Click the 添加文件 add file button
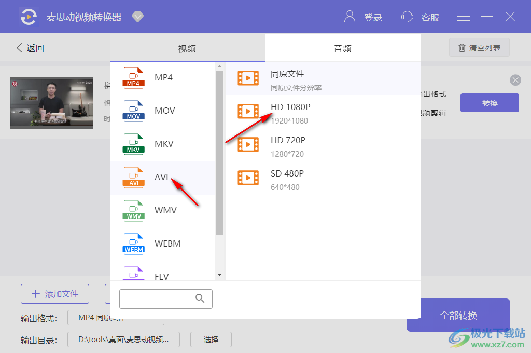This screenshot has width=531, height=353. [55, 294]
